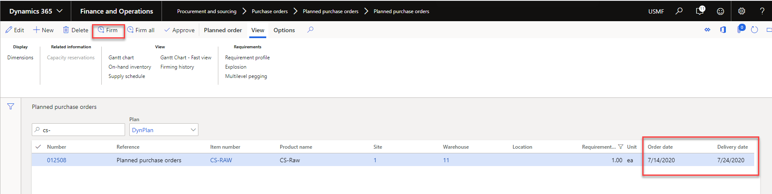The image size is (772, 194).
Task: Toggle the select-all checkmark column header
Action: tap(38, 147)
